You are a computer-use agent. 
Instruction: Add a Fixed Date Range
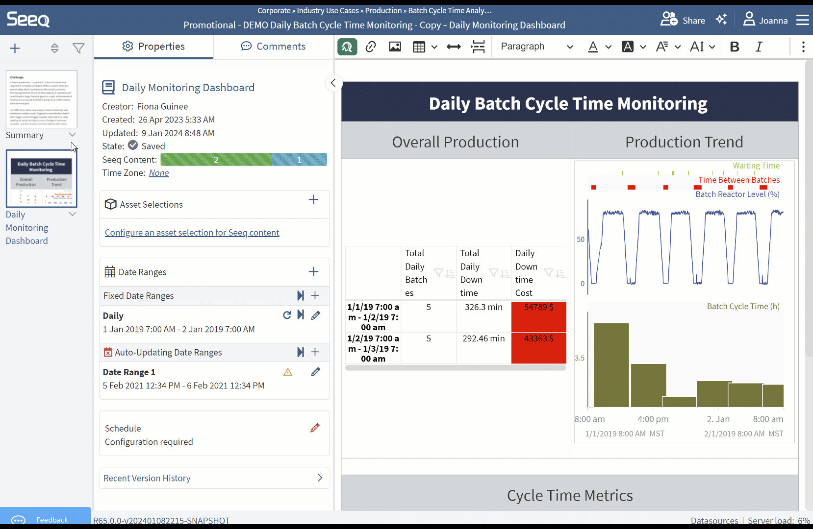coord(315,295)
